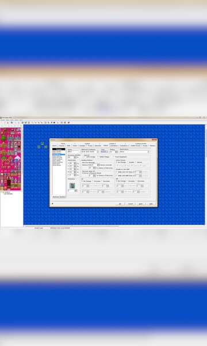Click the Cancel button in Database dialog

pyautogui.click(x=130, y=204)
